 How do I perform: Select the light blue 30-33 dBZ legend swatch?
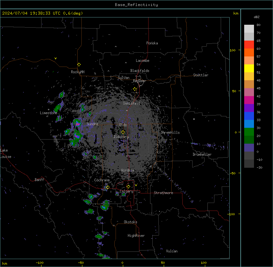tap(249, 124)
